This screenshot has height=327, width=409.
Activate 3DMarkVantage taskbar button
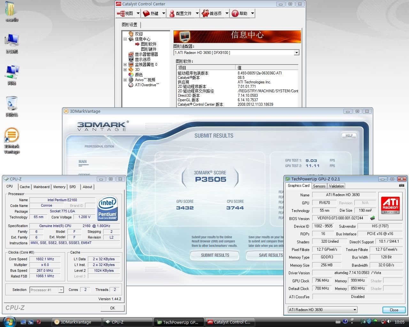77,322
